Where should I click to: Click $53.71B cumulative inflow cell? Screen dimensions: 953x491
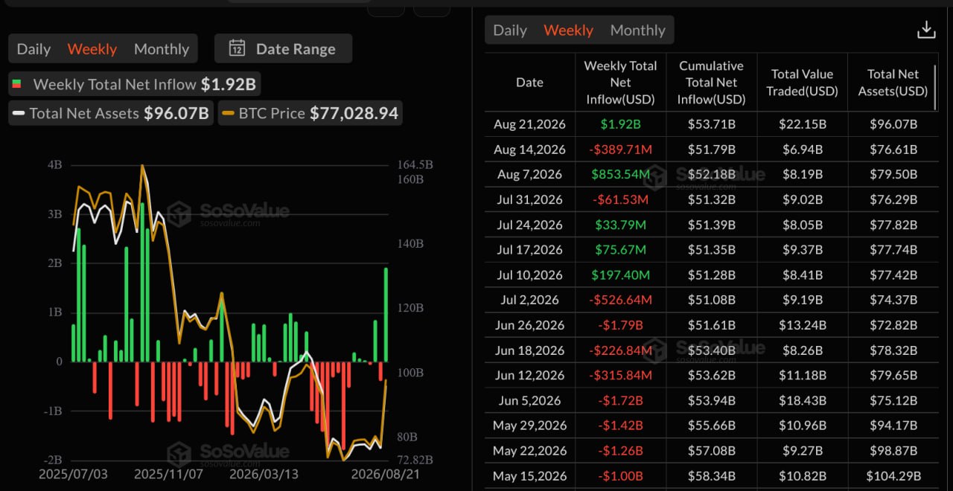pyautogui.click(x=711, y=124)
